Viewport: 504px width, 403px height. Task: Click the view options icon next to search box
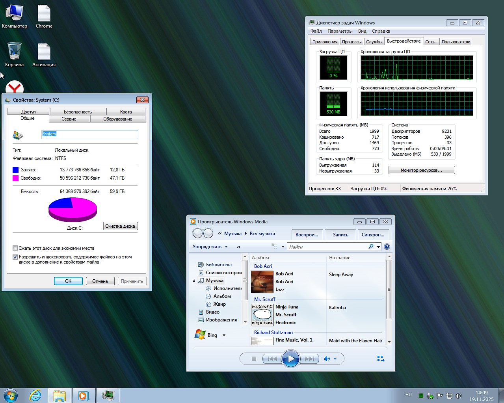pos(274,246)
